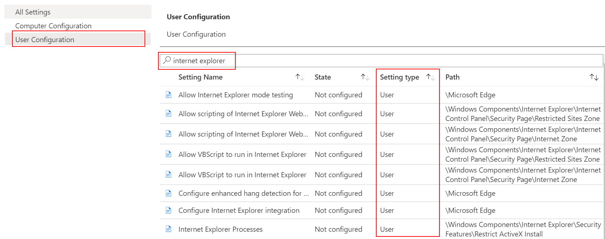Open Configure Internet Explorer integration setting

tap(239, 210)
